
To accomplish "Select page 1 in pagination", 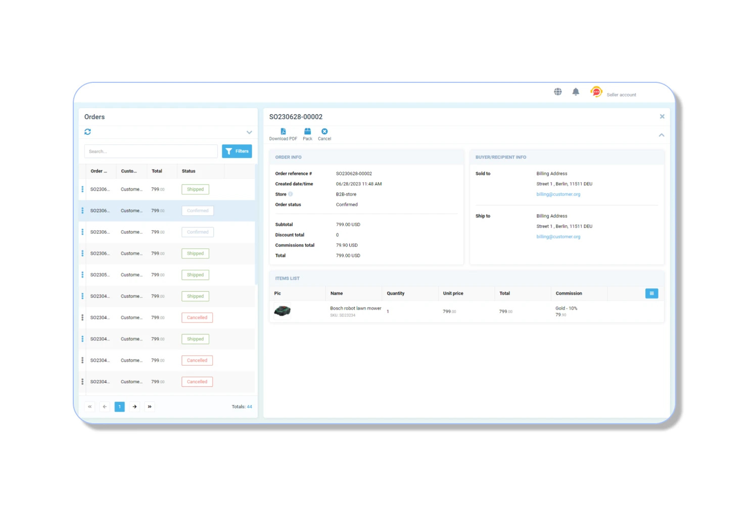I will coord(120,407).
